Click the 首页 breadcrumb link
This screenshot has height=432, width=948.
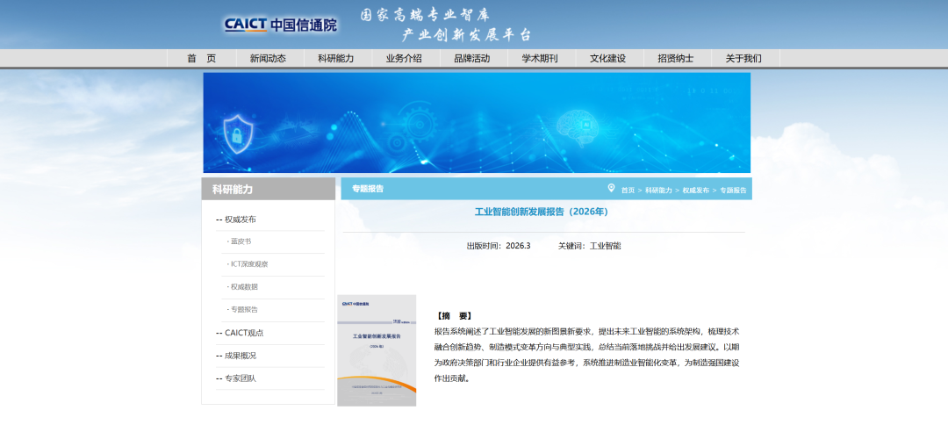[x=628, y=190]
